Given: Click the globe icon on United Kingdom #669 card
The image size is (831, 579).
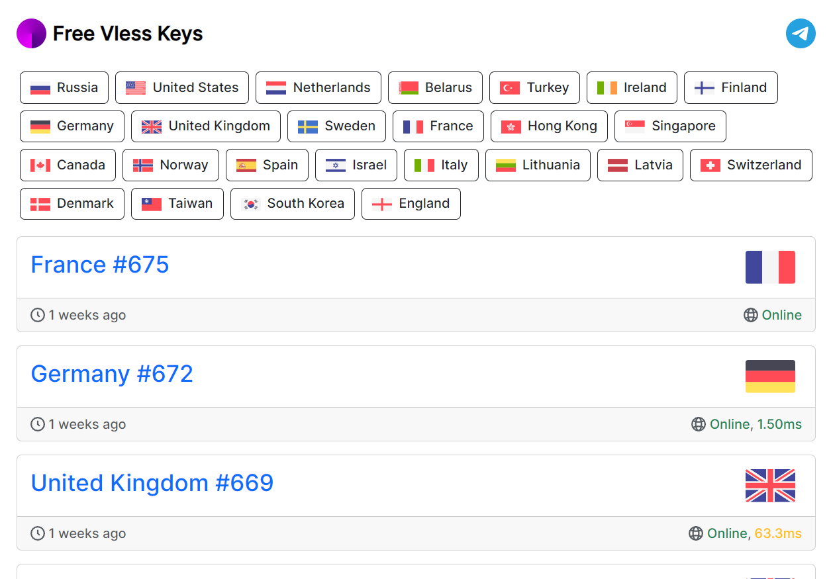Looking at the screenshot, I should pyautogui.click(x=695, y=533).
